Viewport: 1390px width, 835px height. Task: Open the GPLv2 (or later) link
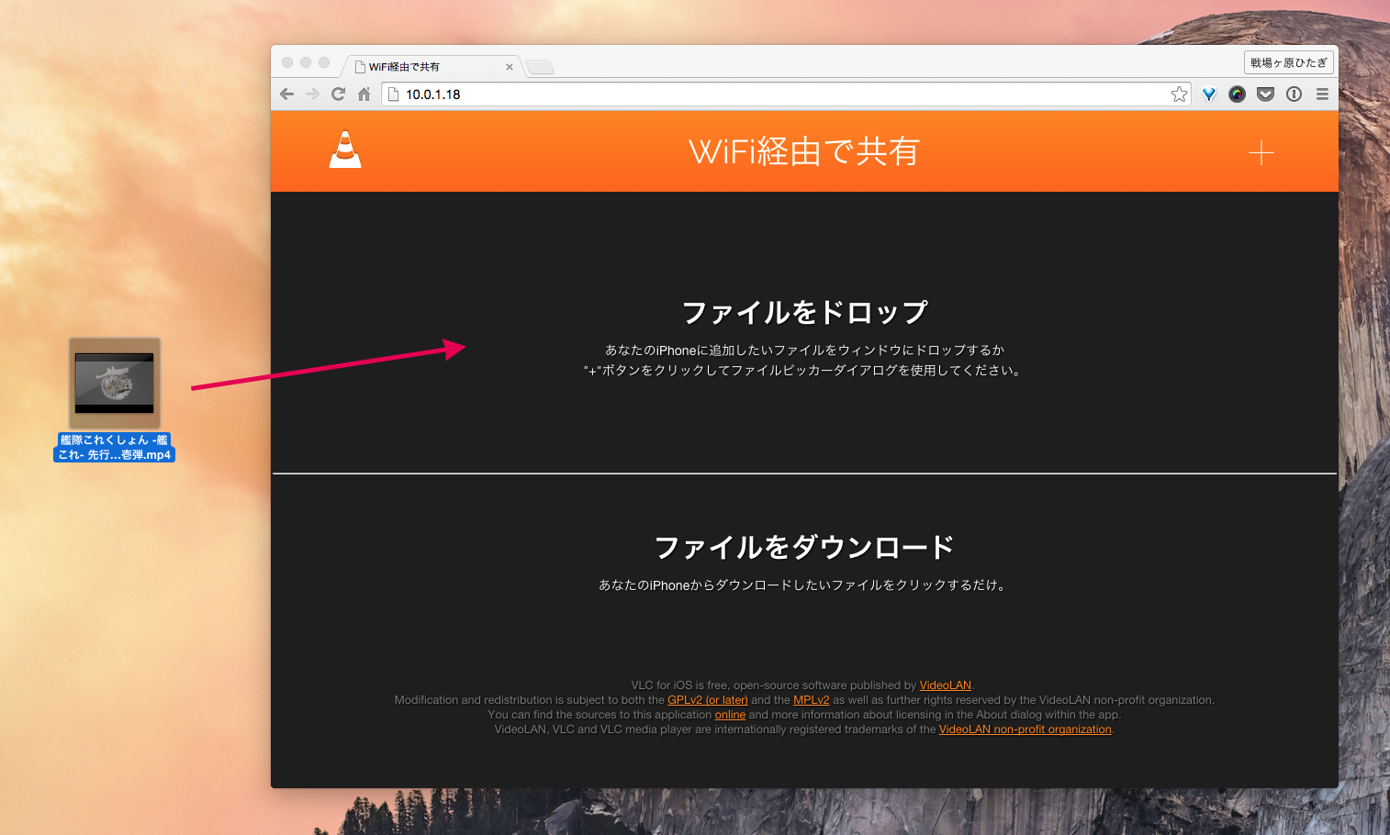(x=707, y=700)
